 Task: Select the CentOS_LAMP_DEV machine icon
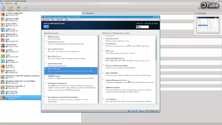(x=3, y=14)
